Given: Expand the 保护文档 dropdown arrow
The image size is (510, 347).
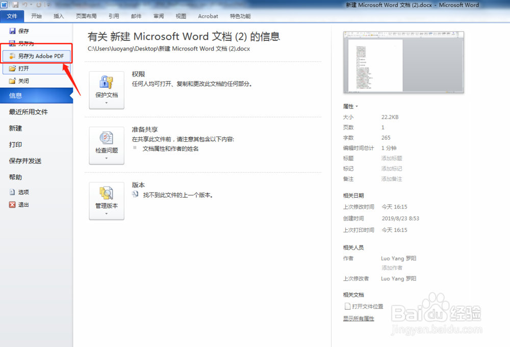Looking at the screenshot, I should 107,103.
